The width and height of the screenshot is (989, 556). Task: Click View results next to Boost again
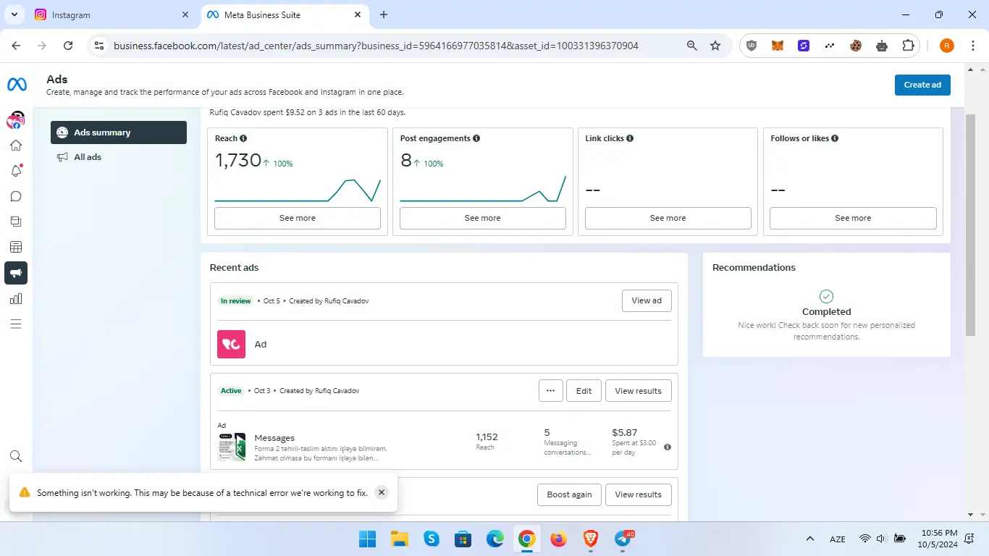[x=639, y=494]
